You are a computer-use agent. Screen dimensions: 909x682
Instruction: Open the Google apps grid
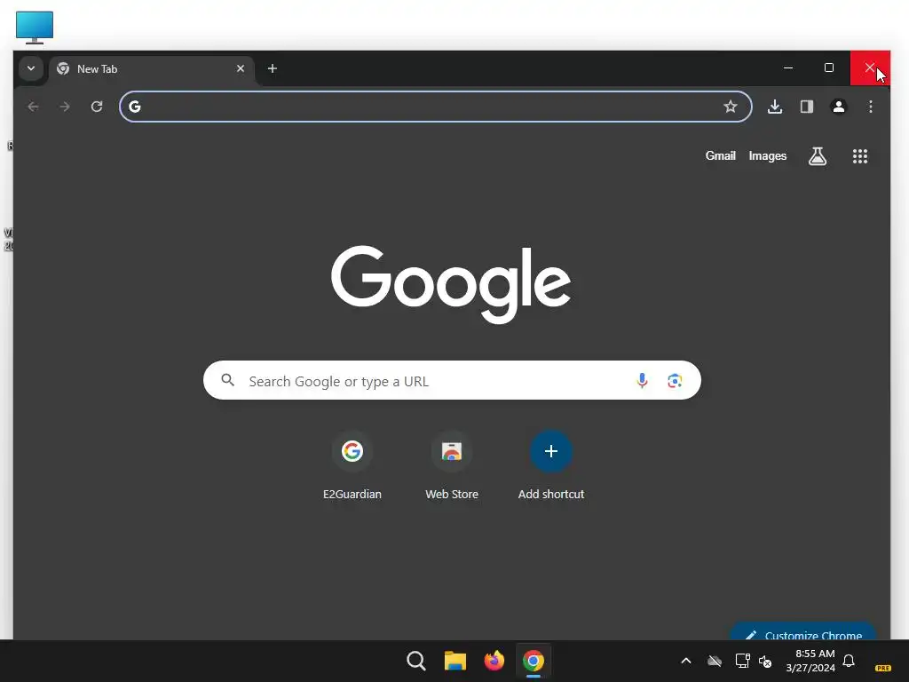click(x=859, y=156)
